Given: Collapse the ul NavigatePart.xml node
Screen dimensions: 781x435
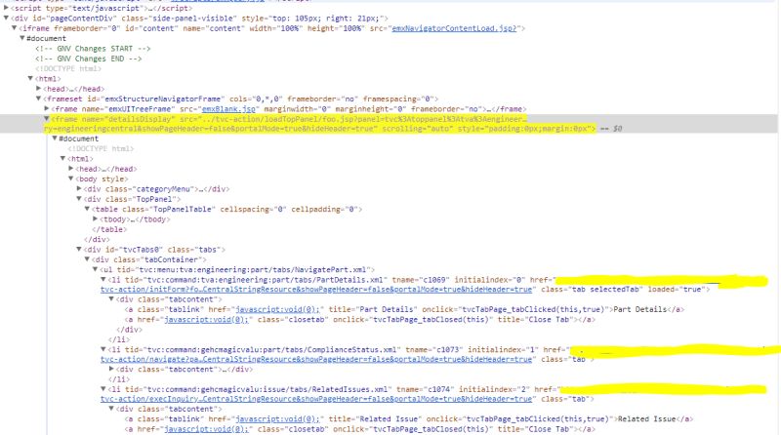Looking at the screenshot, I should pyautogui.click(x=95, y=269).
